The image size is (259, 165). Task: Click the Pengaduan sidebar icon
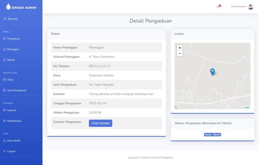(4, 39)
